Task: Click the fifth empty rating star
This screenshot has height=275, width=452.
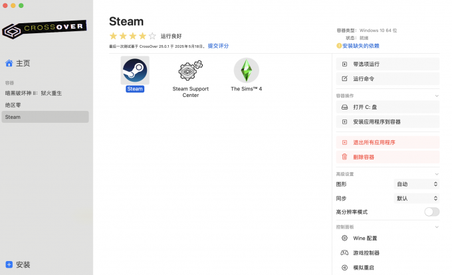Action: pos(152,36)
